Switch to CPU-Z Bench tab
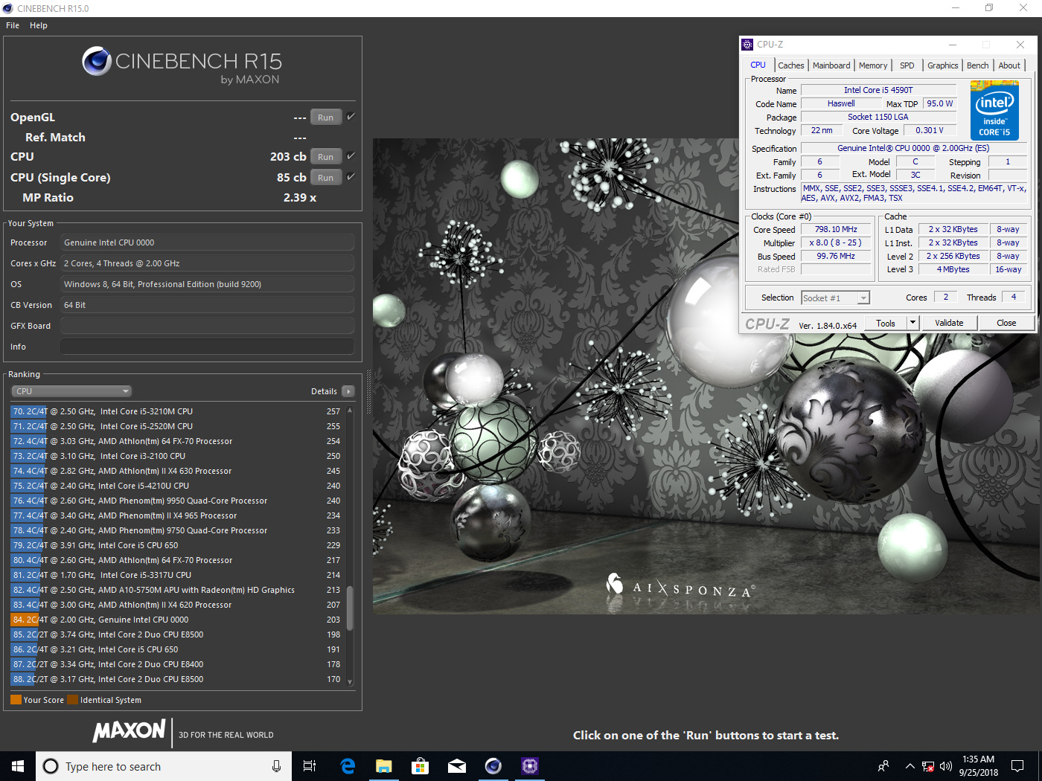The width and height of the screenshot is (1042, 781). pos(978,65)
